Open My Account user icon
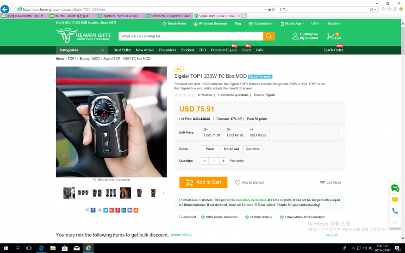 (295, 36)
